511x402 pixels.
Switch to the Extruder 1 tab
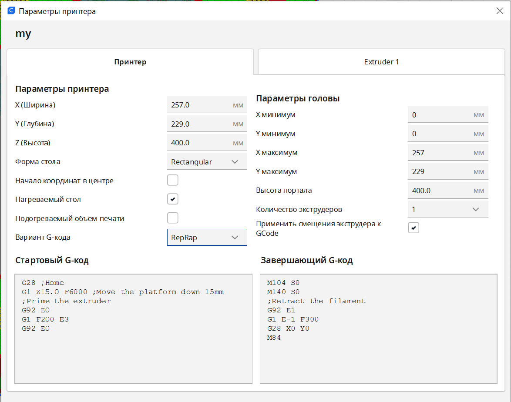tap(381, 62)
